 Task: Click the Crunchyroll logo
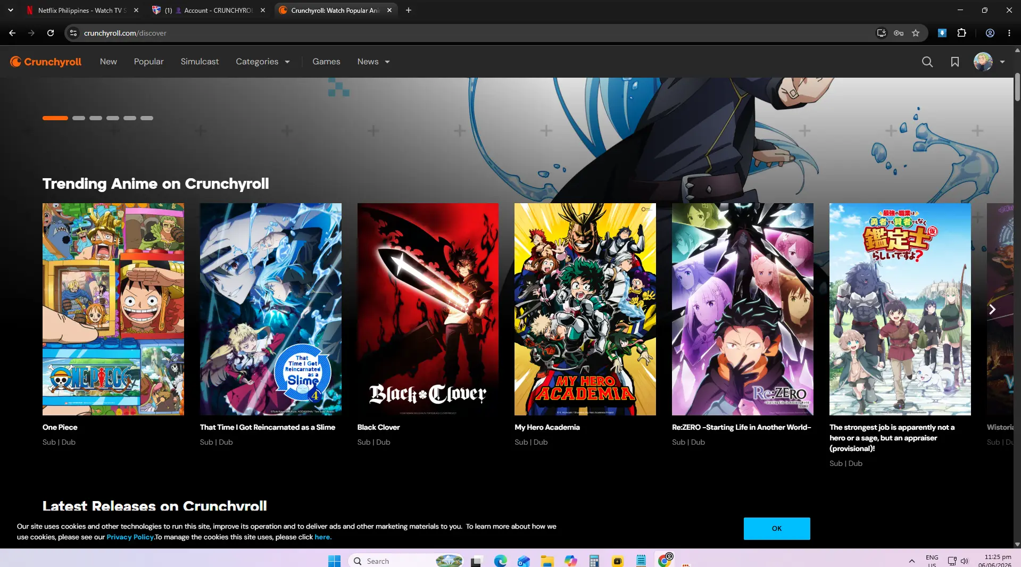(x=46, y=62)
